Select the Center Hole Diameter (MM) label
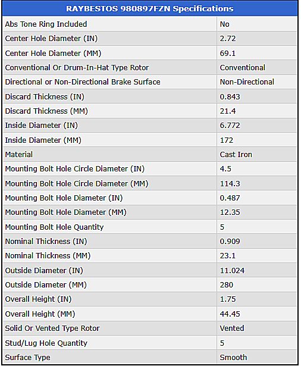The height and width of the screenshot is (366, 301). click(x=53, y=53)
